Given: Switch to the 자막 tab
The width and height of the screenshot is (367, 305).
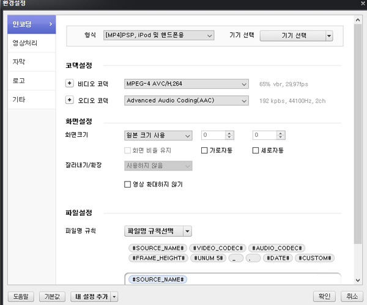Looking at the screenshot, I should pyautogui.click(x=32, y=62).
